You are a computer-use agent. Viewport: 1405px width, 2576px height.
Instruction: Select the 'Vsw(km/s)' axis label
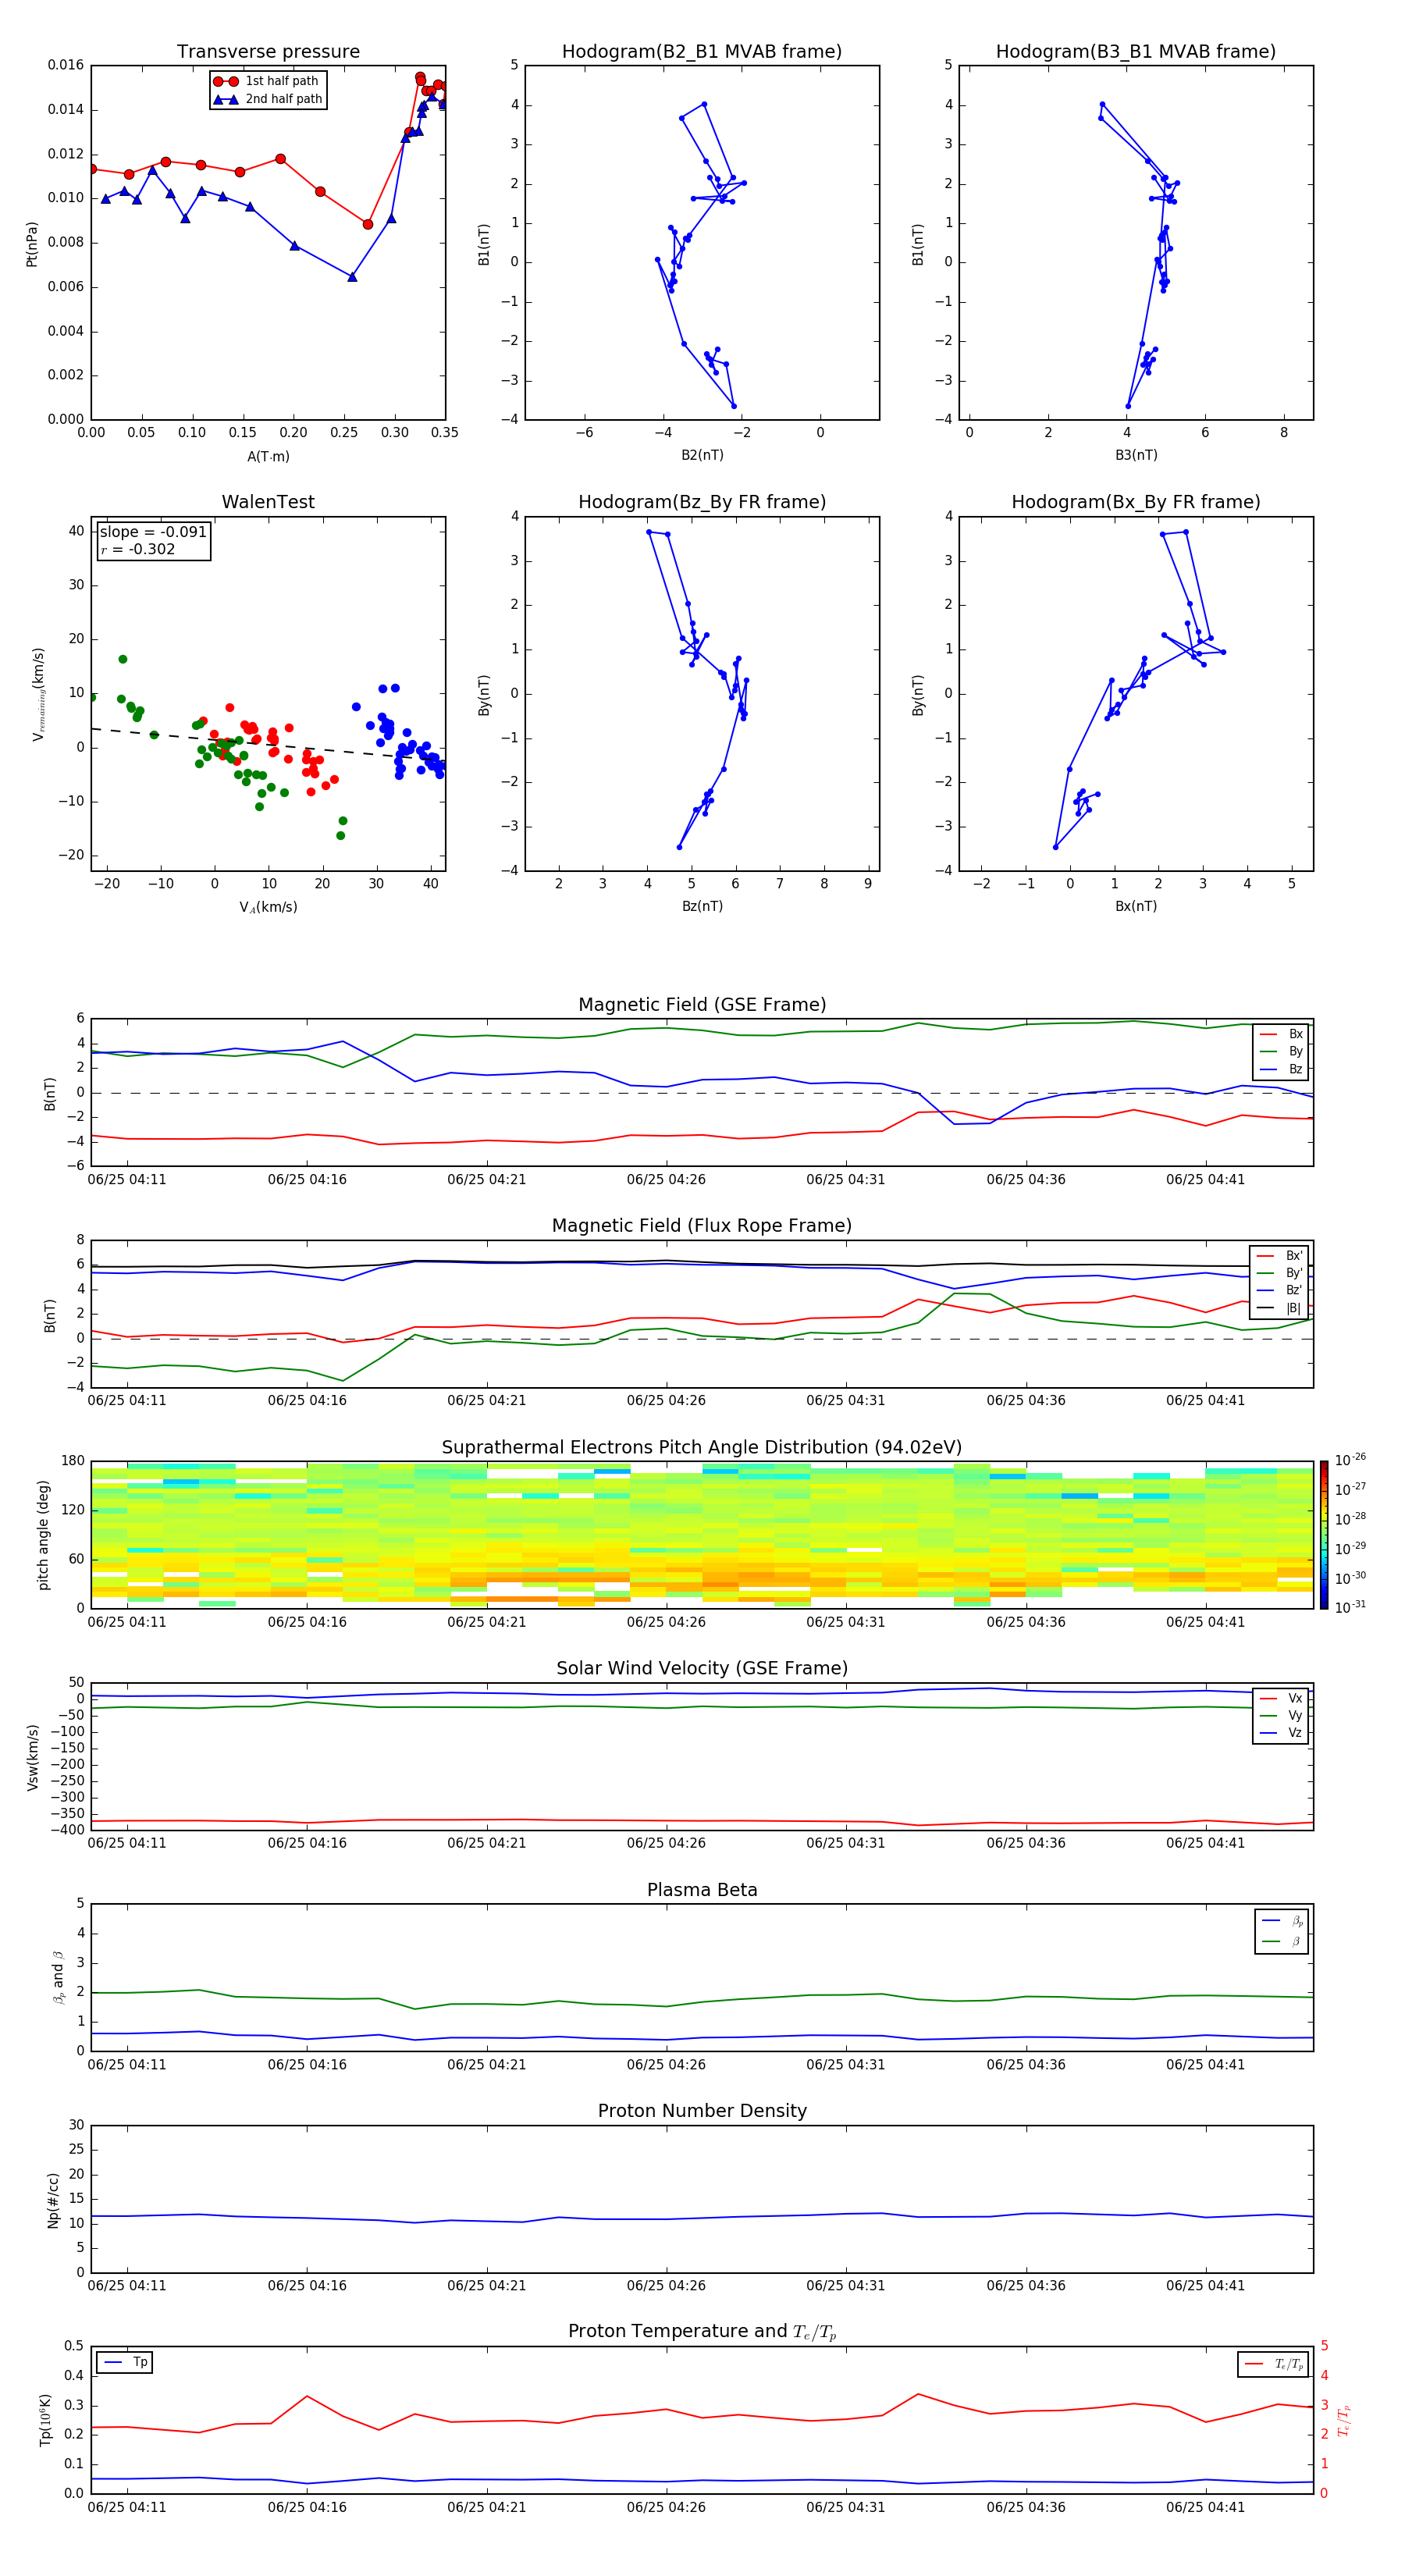coord(33,1757)
